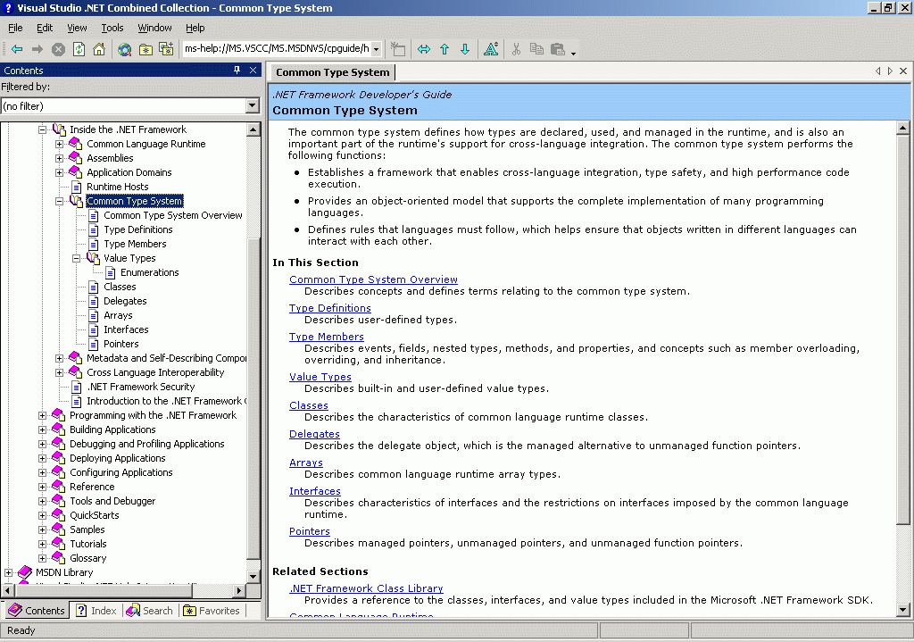Open the Delegates link
Image resolution: width=914 pixels, height=642 pixels.
click(x=314, y=434)
